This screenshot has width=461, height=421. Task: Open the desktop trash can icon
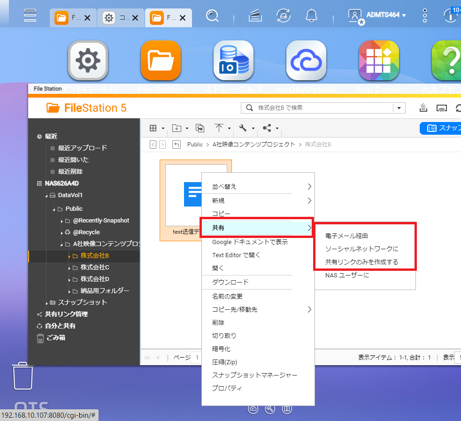click(x=23, y=376)
